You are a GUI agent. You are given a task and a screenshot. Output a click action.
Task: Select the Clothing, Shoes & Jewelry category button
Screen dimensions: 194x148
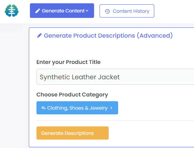(77, 108)
